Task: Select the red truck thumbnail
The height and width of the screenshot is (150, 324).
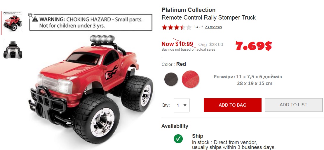Action: pos(13,23)
